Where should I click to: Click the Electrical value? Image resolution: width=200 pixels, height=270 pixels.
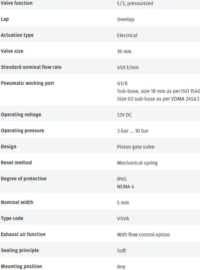127,35
